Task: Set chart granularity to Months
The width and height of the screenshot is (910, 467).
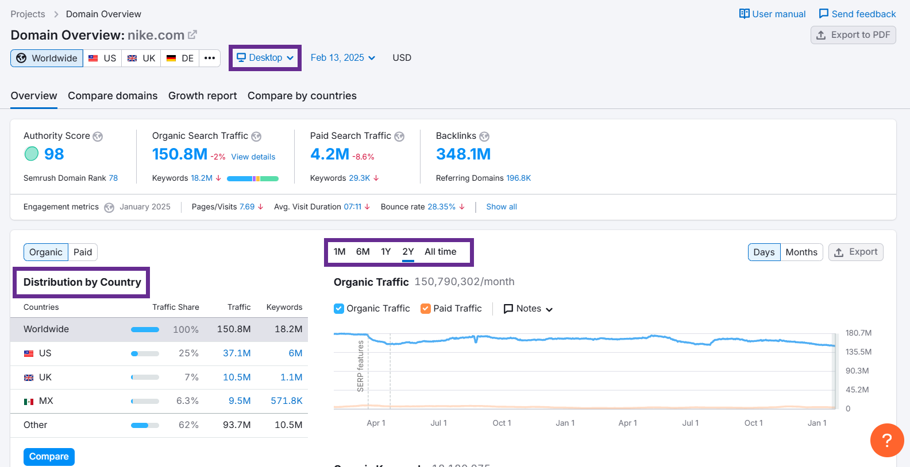Action: 801,252
